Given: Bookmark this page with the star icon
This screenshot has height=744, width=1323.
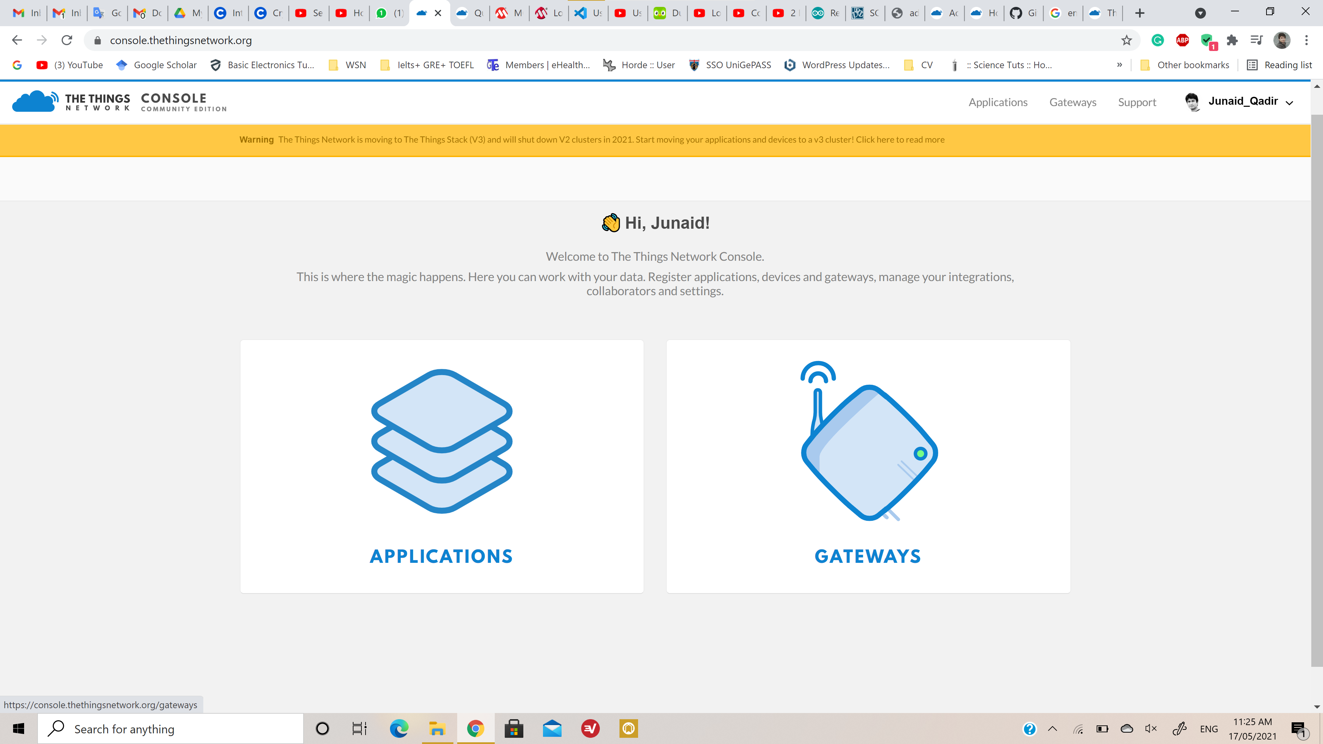Looking at the screenshot, I should [x=1126, y=40].
